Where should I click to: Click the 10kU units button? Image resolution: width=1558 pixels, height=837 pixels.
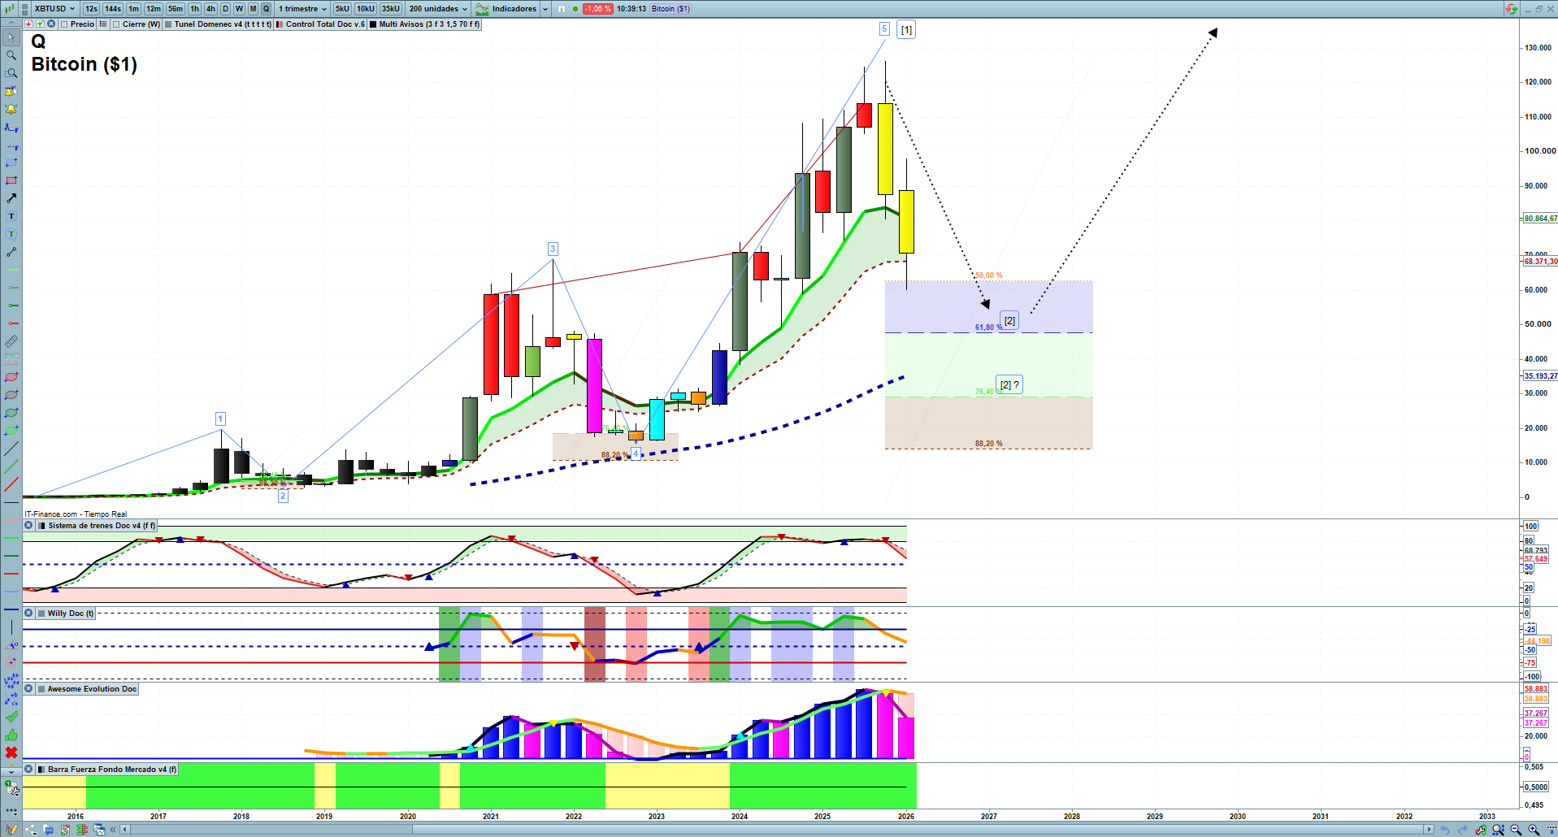pyautogui.click(x=366, y=9)
